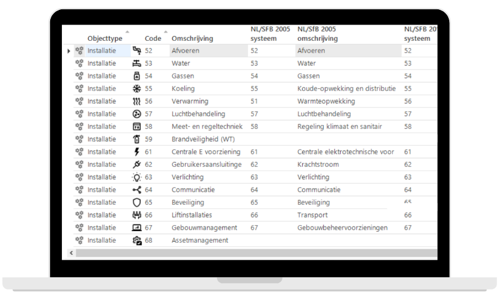Click the lightning bolt icon for code 61

click(x=137, y=152)
